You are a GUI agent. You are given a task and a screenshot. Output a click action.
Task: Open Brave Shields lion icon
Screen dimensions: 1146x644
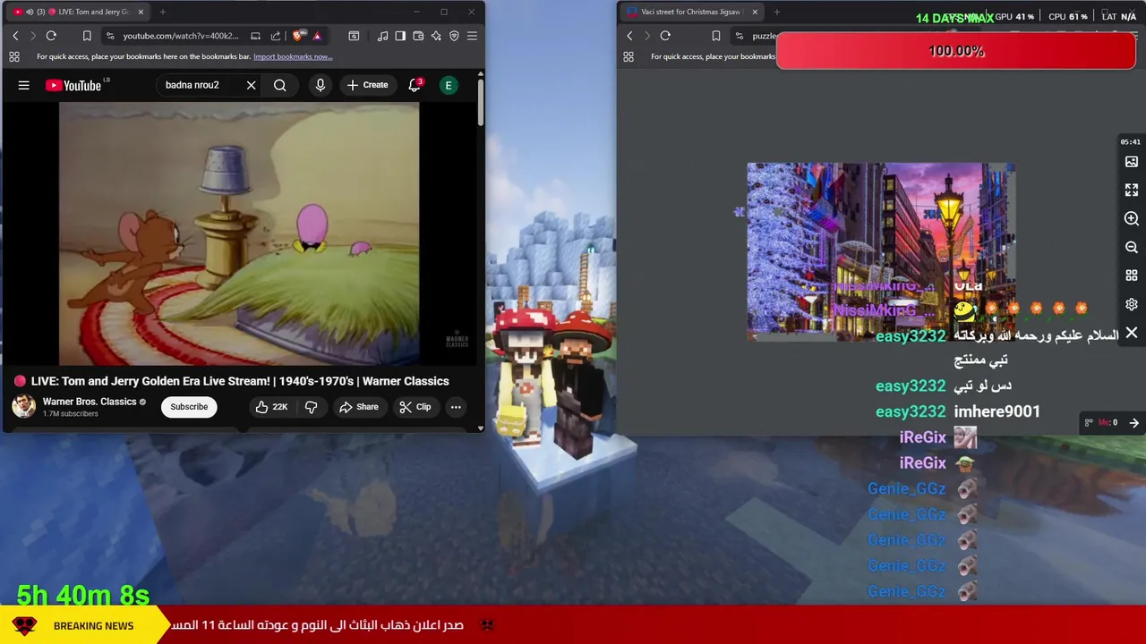tap(298, 36)
